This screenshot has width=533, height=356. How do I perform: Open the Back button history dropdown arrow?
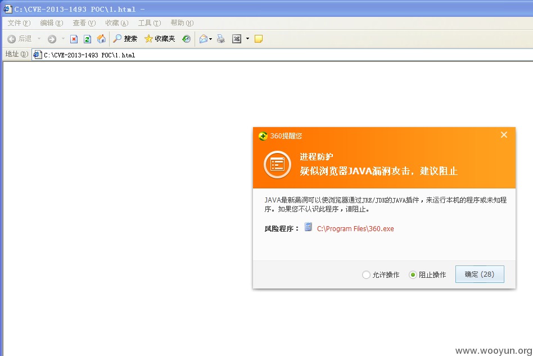click(x=39, y=39)
